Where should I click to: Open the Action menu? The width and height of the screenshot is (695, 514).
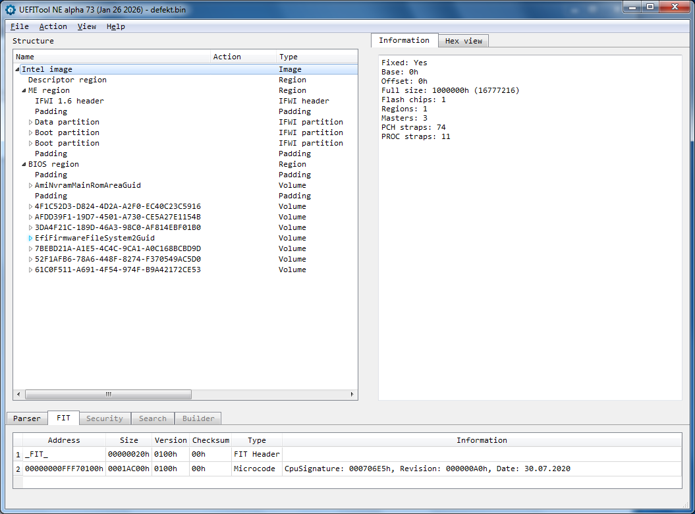tap(53, 26)
